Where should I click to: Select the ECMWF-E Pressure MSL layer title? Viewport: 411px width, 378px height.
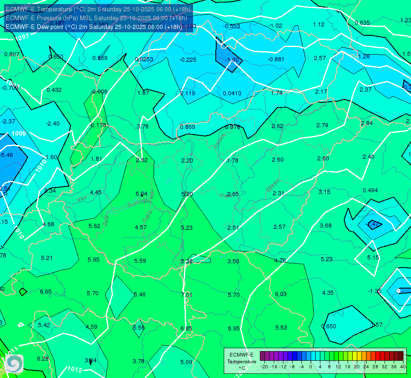[x=96, y=18]
